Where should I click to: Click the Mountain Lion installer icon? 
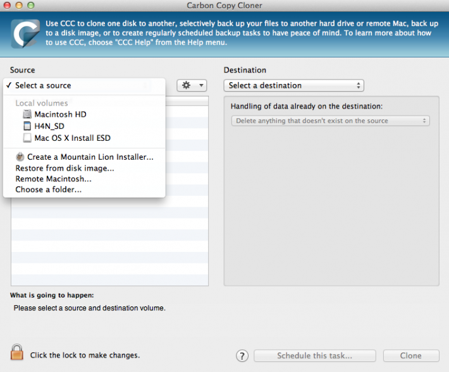(x=20, y=157)
